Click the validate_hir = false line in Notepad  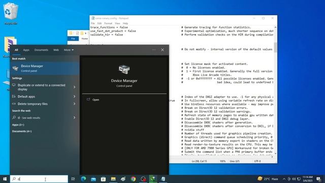click(x=107, y=35)
